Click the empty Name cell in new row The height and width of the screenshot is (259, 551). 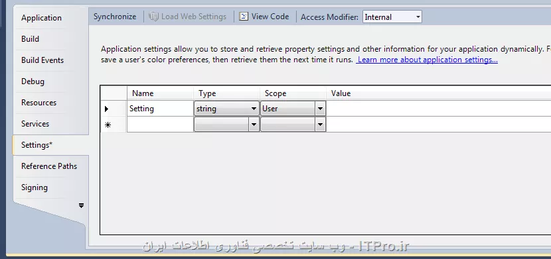click(x=160, y=125)
